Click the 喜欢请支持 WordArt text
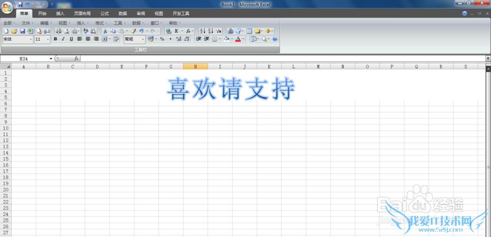The width and height of the screenshot is (491, 237). click(x=230, y=89)
